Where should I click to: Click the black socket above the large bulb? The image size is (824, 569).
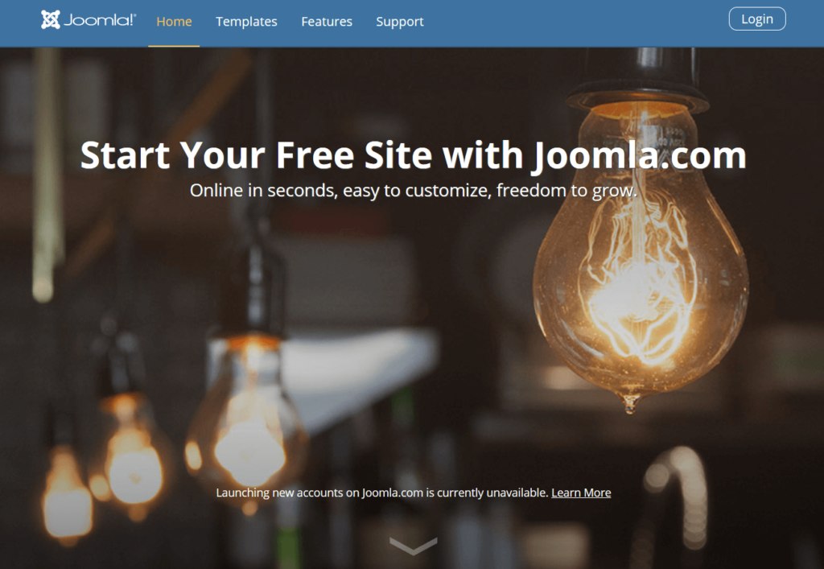(x=636, y=79)
